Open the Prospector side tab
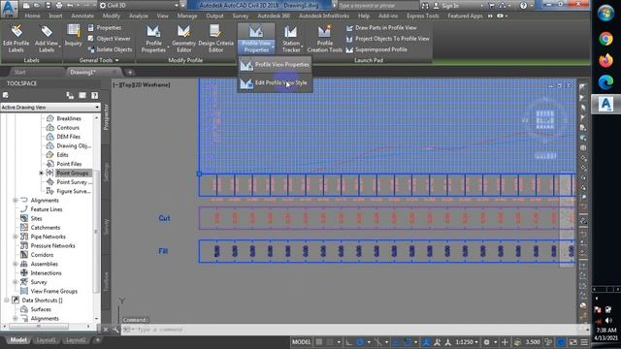The image size is (621, 349). [x=106, y=117]
